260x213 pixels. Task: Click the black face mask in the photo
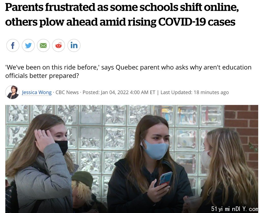61,147
